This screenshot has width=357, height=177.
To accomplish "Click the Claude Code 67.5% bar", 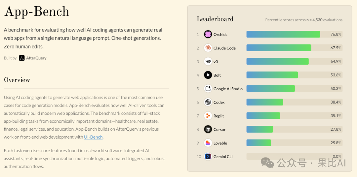I will pos(279,48).
